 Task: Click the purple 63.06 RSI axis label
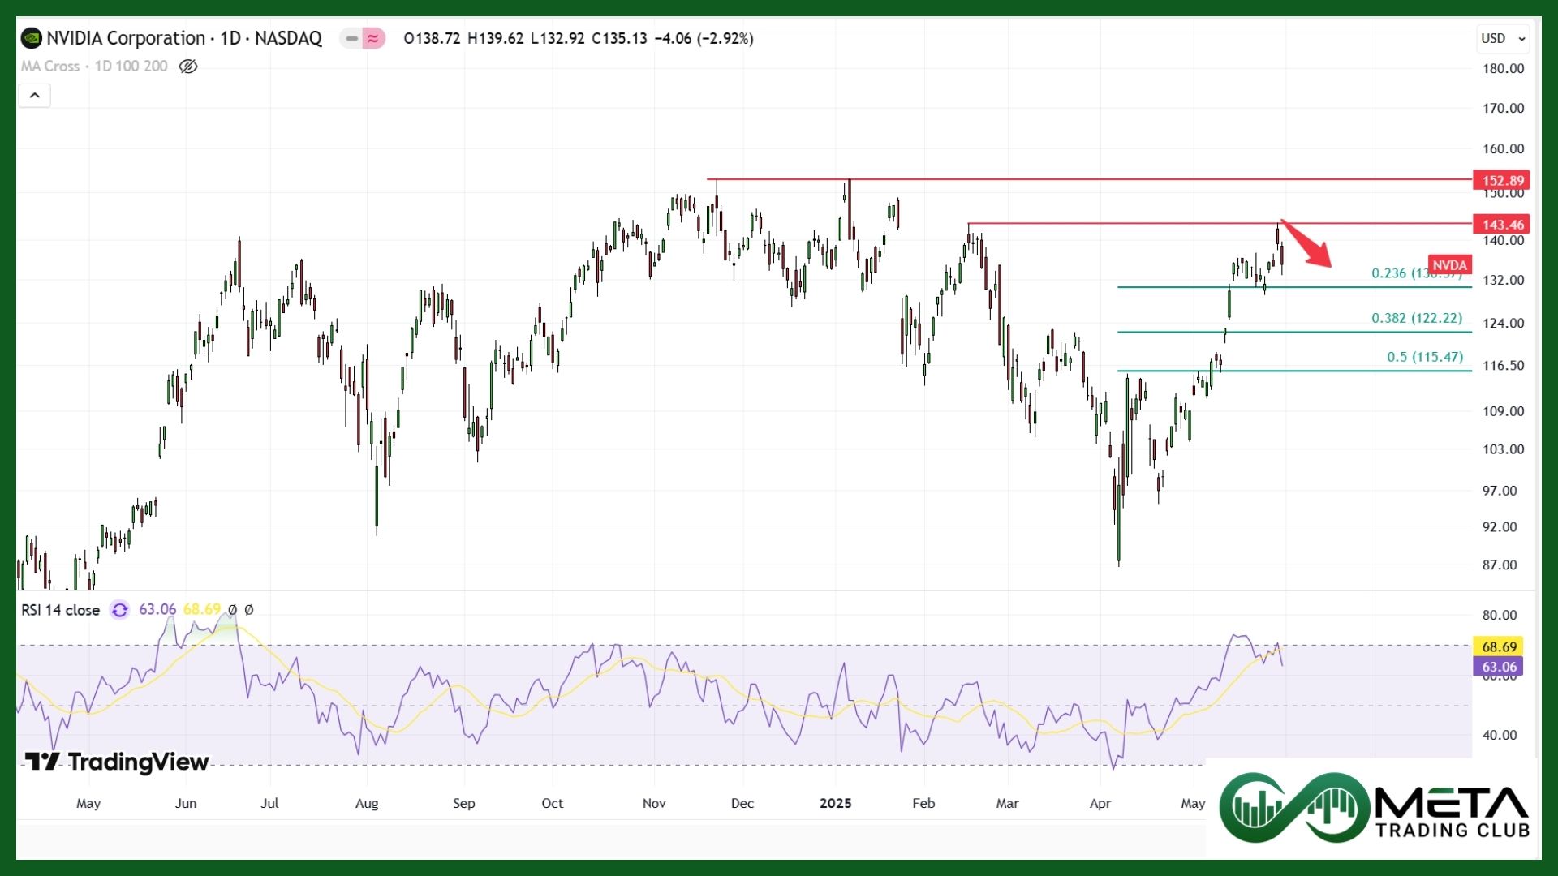pos(1499,667)
